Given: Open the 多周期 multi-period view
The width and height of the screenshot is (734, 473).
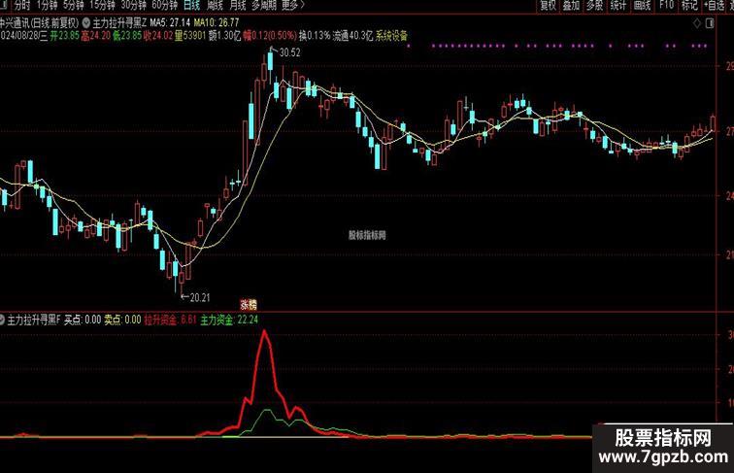Looking at the screenshot, I should (x=264, y=6).
